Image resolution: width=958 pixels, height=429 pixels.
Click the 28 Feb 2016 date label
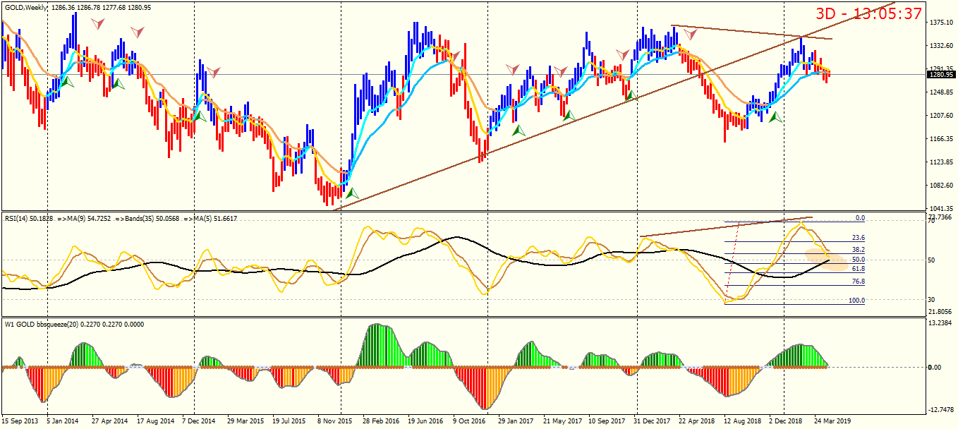[x=382, y=421]
